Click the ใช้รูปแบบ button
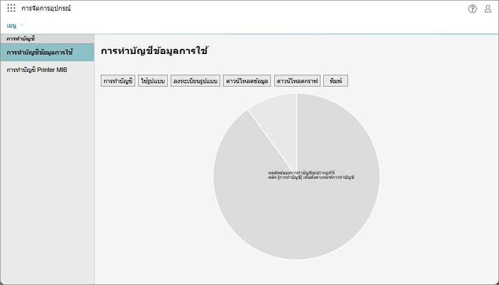Image resolution: width=499 pixels, height=285 pixels. point(152,82)
